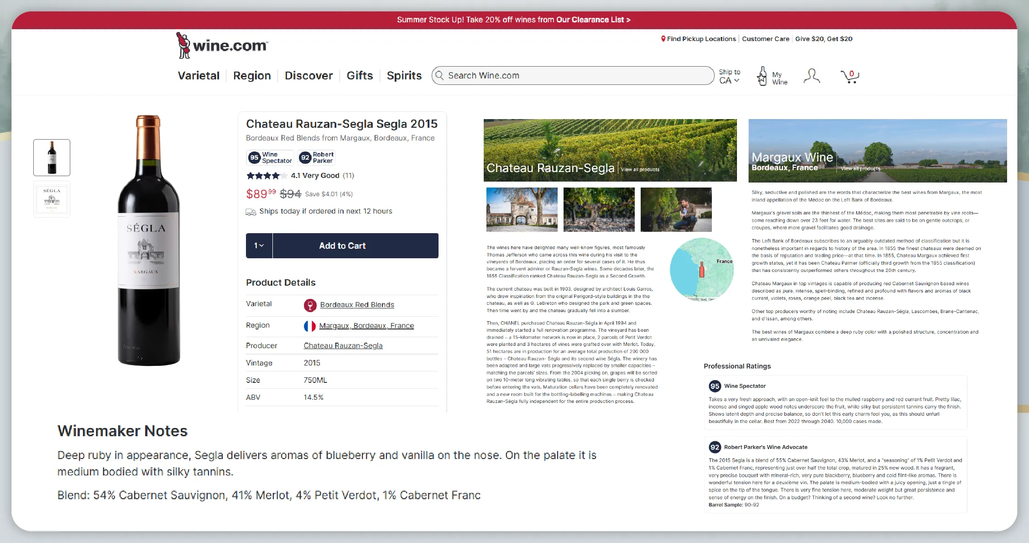Open the Ship to CA dropdown
Screen dimensions: 1029x543
point(729,76)
